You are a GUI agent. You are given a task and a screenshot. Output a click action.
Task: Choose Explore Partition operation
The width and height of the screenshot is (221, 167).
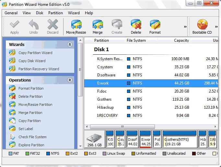31,145
